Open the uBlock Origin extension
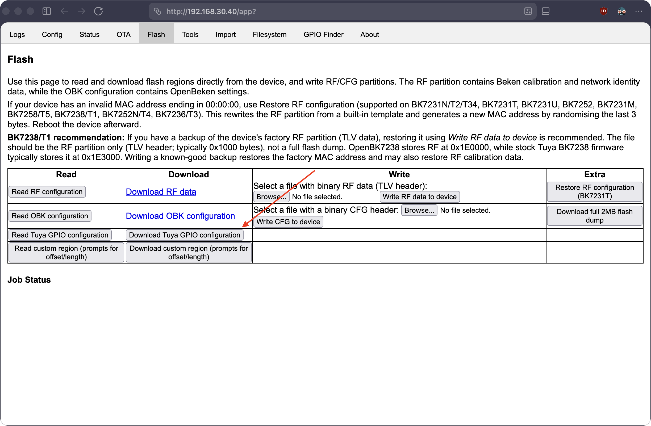This screenshot has height=426, width=651. click(x=604, y=11)
